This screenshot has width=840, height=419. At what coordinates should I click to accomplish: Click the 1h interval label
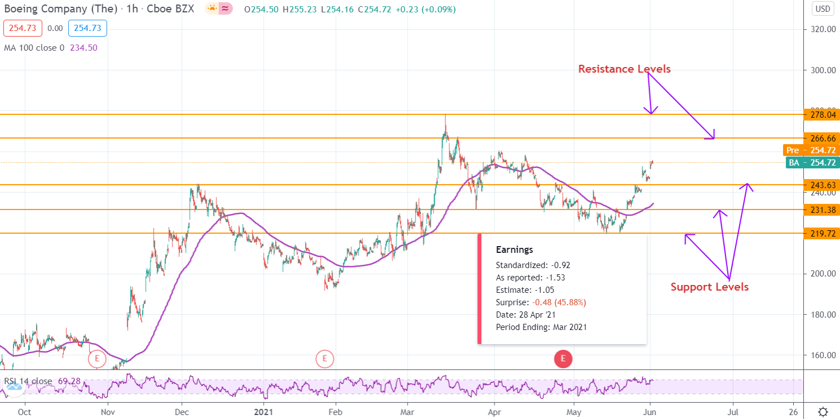pos(134,10)
